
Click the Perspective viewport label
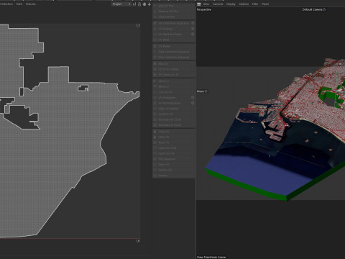(204, 9)
